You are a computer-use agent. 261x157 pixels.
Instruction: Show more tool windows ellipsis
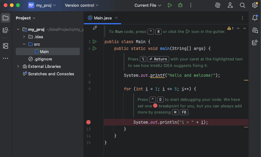pos(6,58)
